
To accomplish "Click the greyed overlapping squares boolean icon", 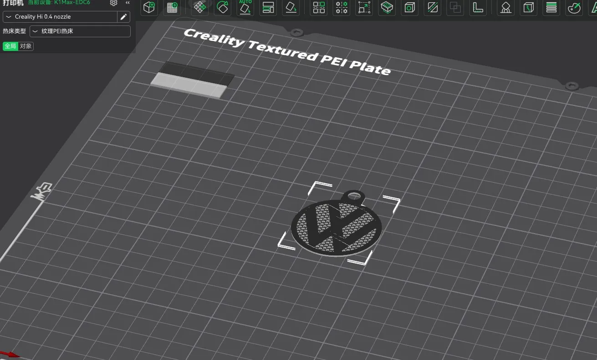I will [x=455, y=7].
